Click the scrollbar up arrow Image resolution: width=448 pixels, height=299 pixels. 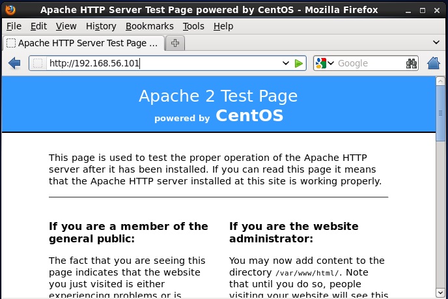(x=440, y=81)
